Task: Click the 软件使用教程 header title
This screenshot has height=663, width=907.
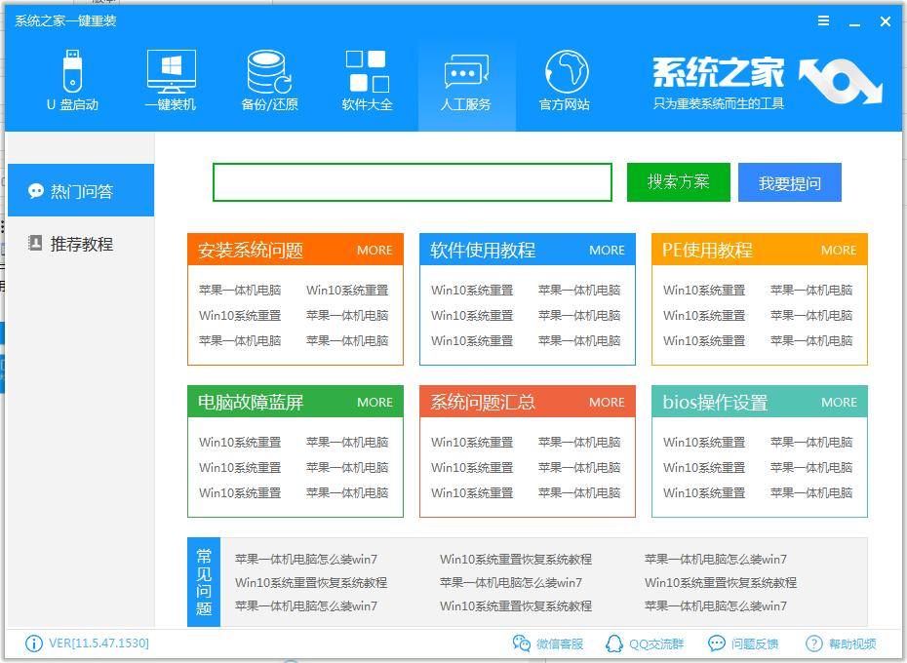Action: click(x=483, y=250)
